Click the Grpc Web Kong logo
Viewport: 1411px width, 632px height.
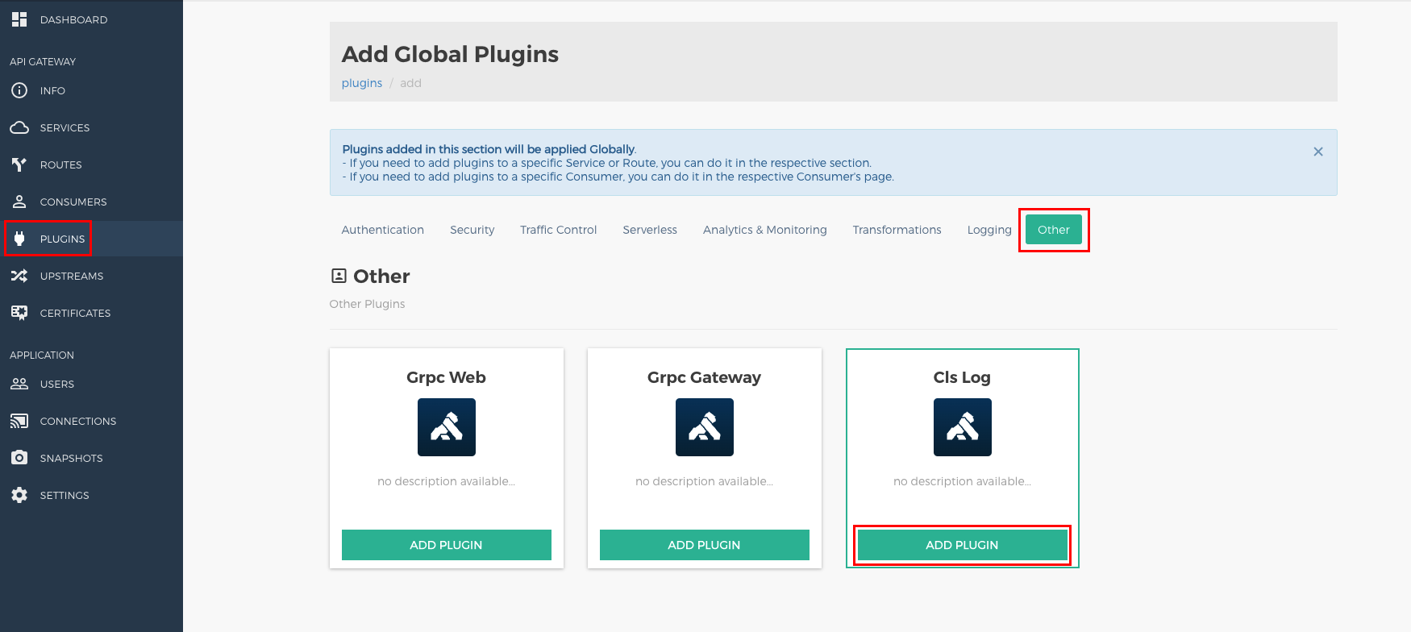click(447, 427)
